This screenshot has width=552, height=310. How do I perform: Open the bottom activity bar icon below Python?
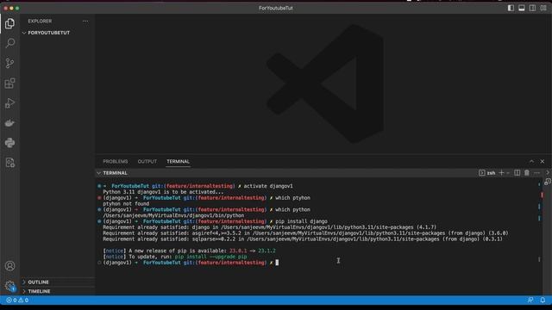pos(9,163)
